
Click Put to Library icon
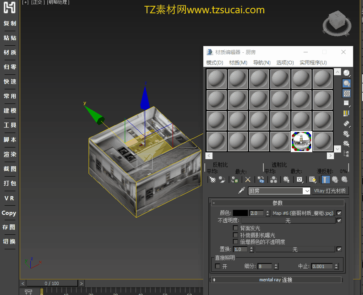pyautogui.click(x=286, y=179)
